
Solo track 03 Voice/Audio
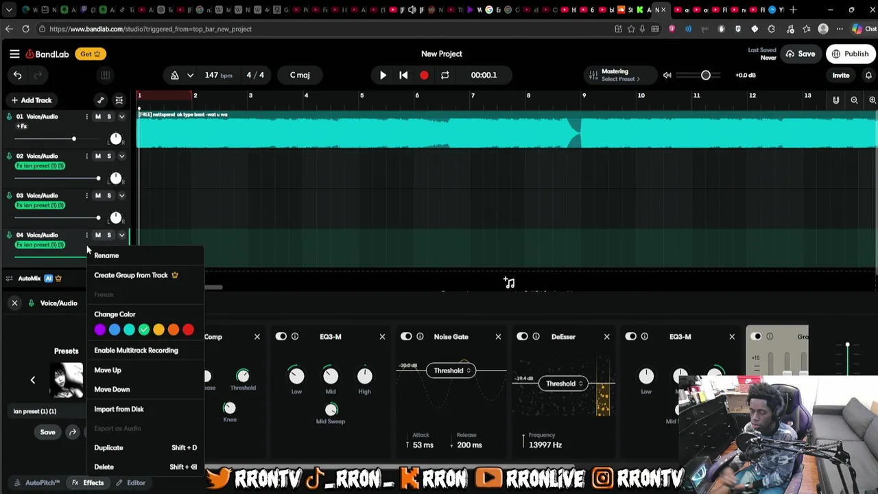pos(109,196)
